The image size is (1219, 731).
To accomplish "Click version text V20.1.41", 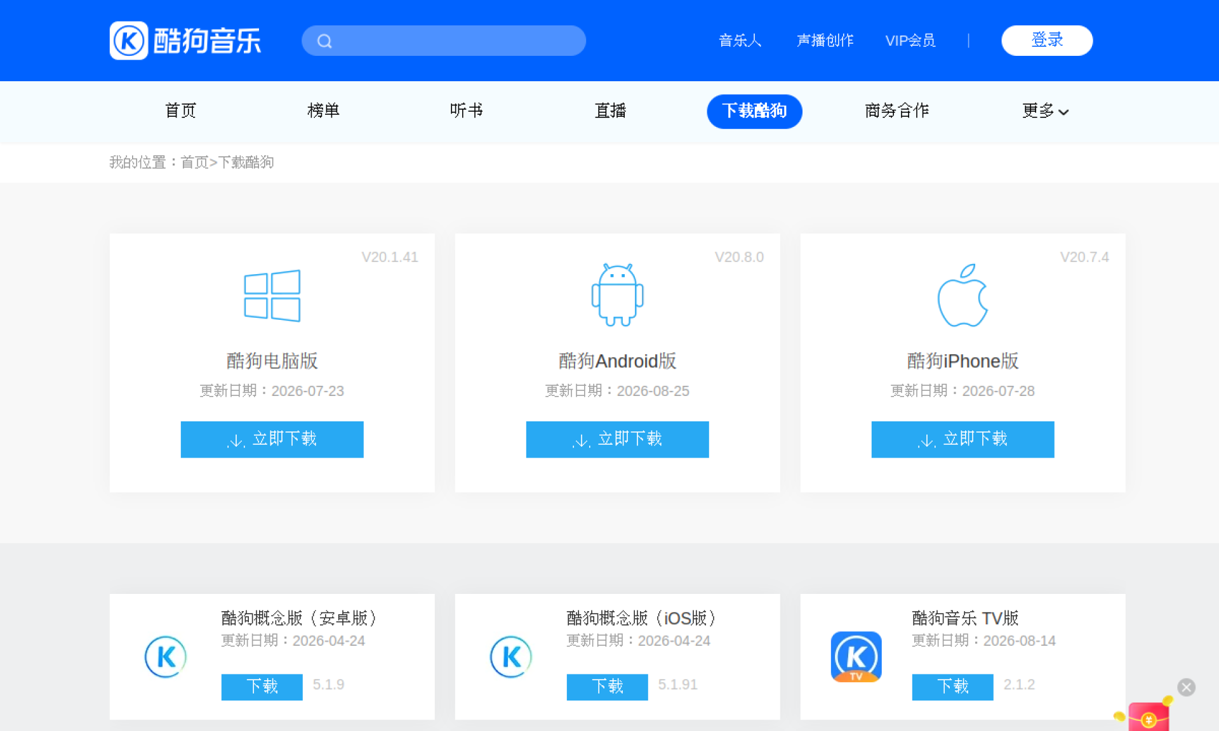I will 390,257.
